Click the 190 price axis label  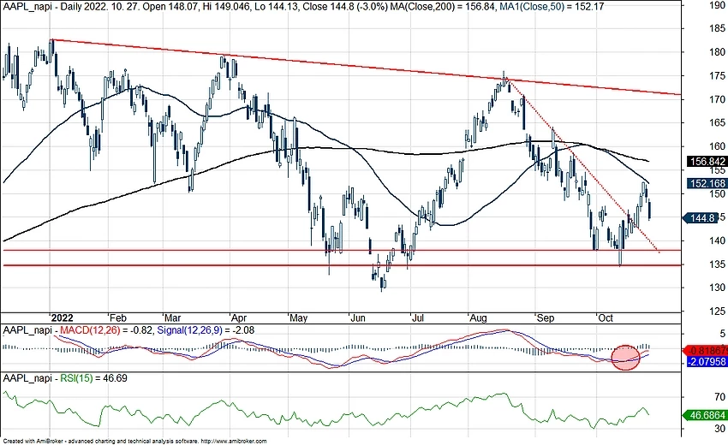pyautogui.click(x=718, y=5)
